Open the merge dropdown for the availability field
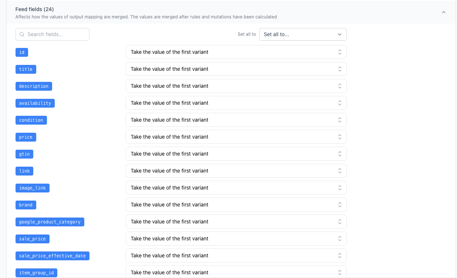 pos(236,103)
